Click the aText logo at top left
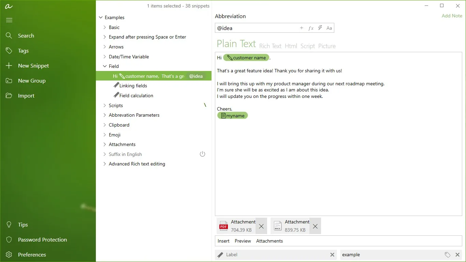Image resolution: width=466 pixels, height=262 pixels. [9, 6]
